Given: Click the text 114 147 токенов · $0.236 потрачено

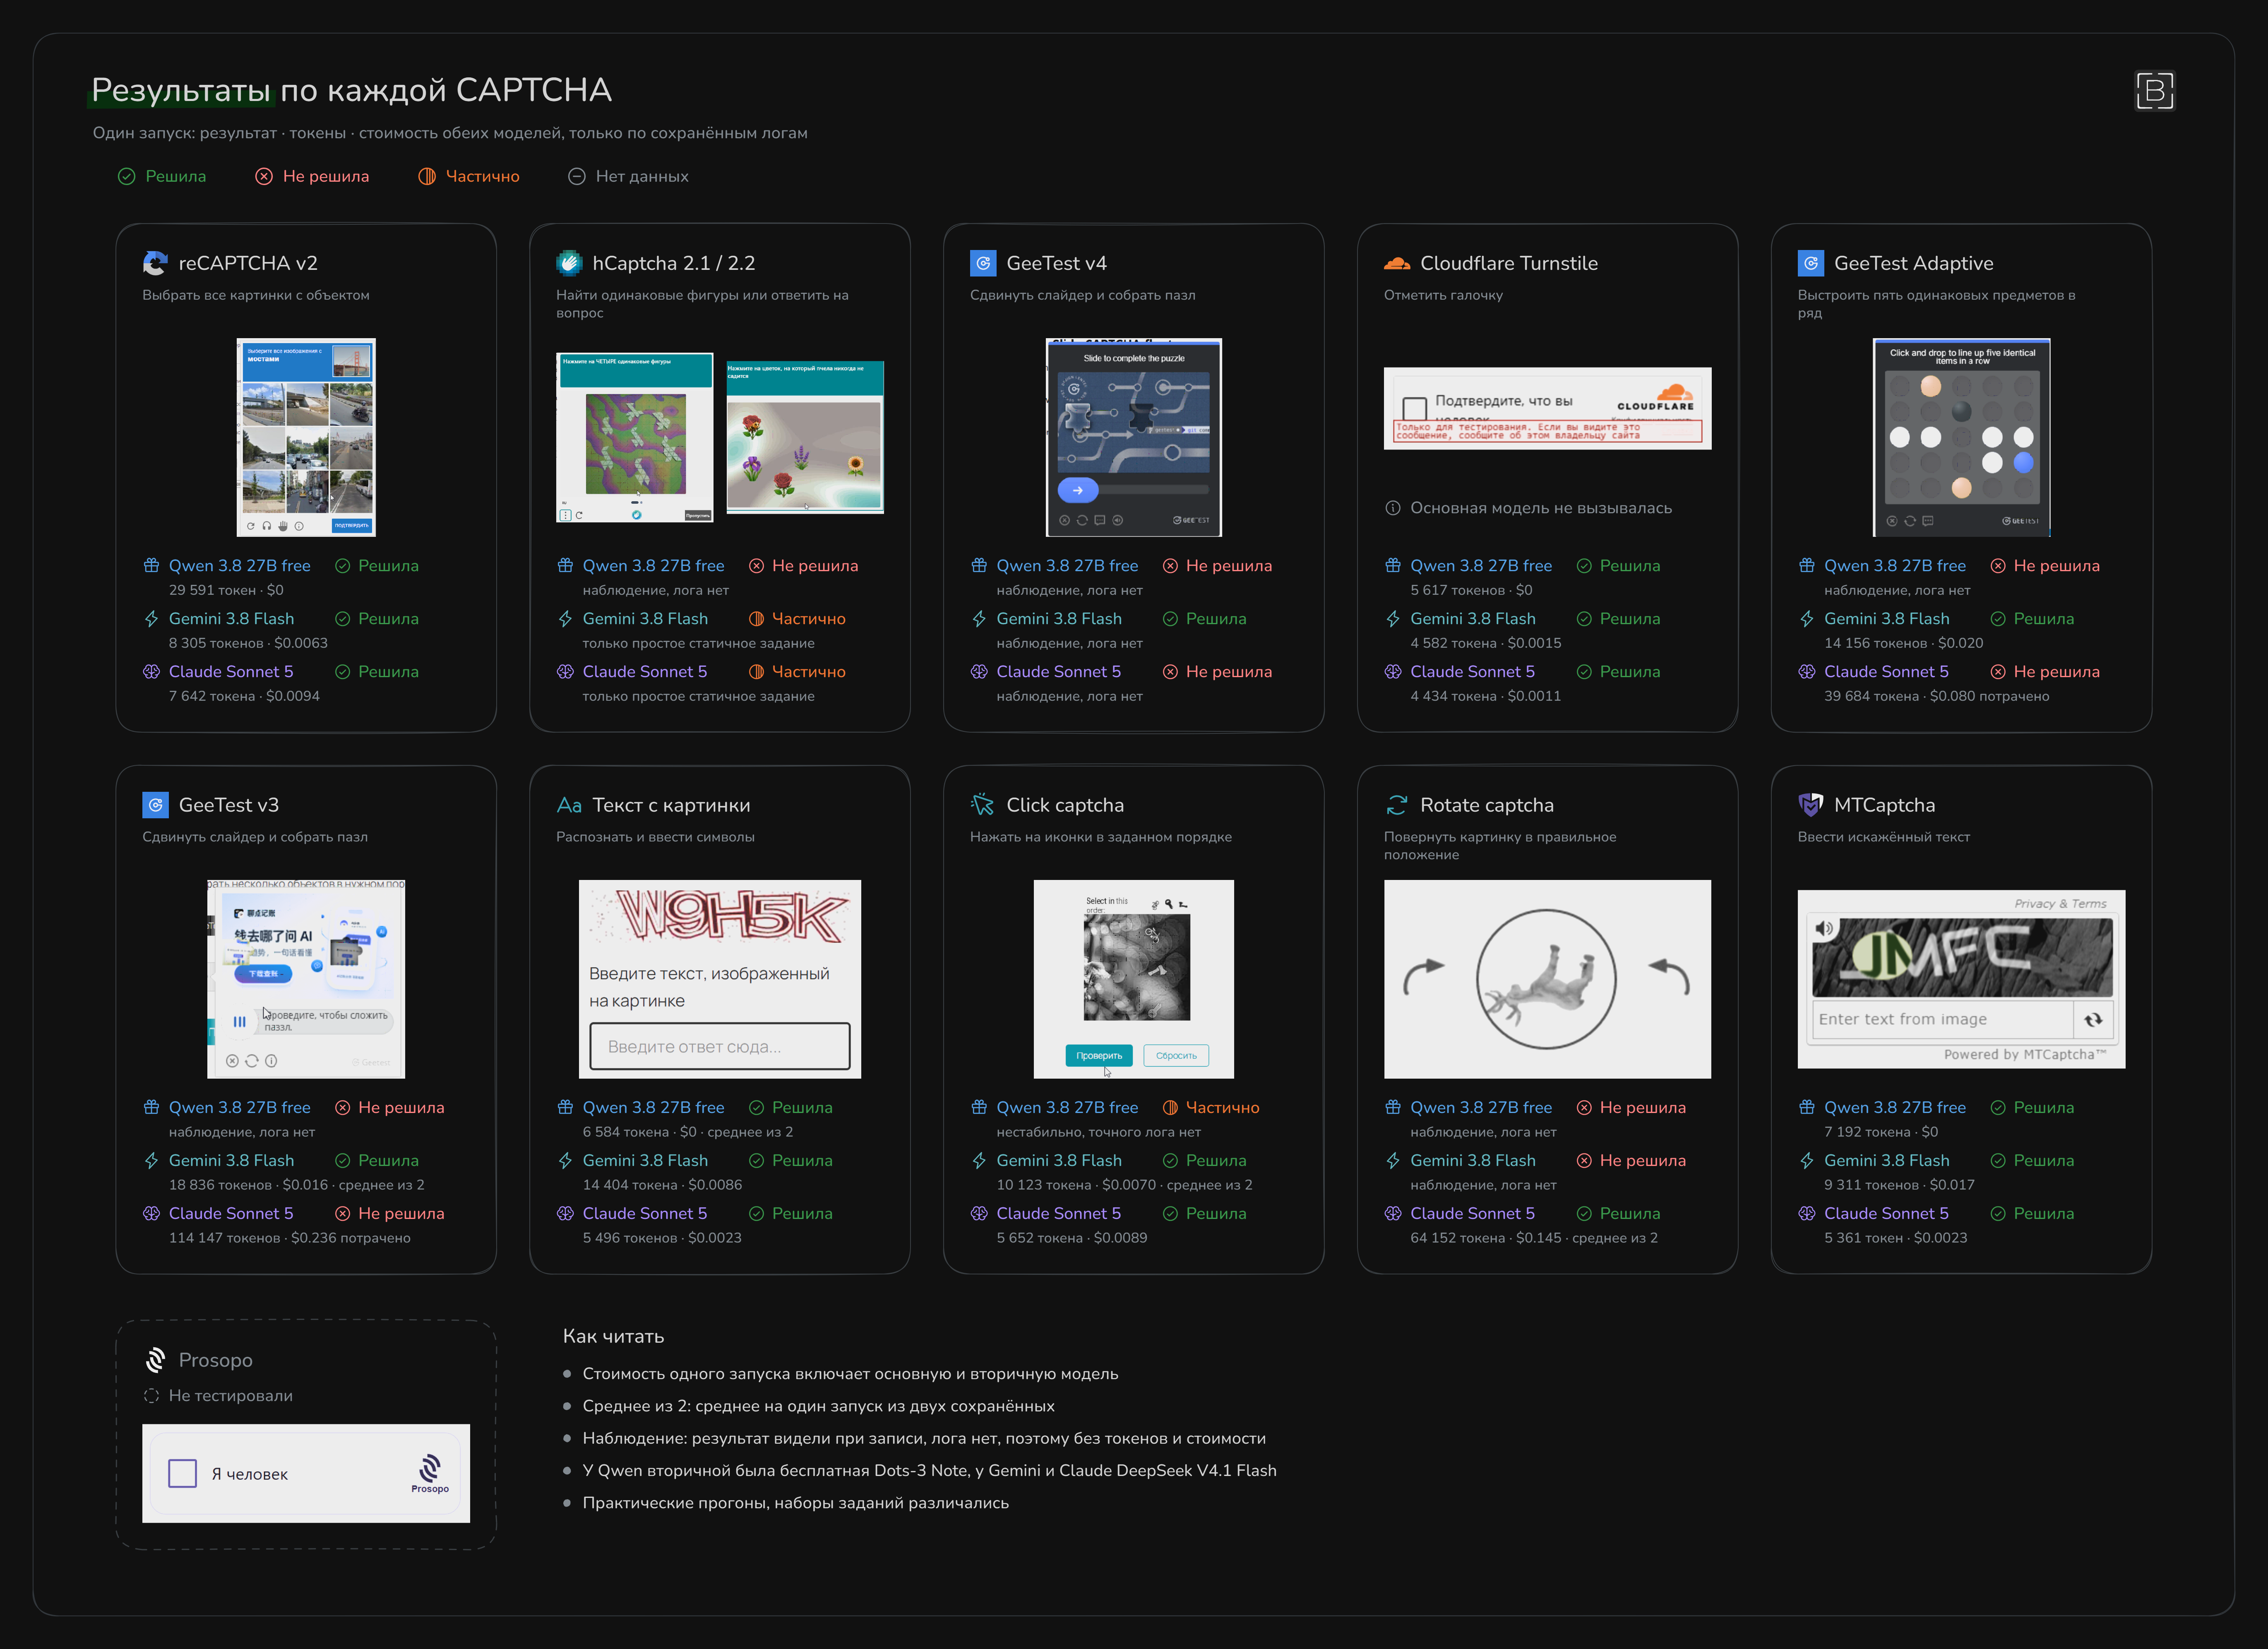Looking at the screenshot, I should [290, 1238].
